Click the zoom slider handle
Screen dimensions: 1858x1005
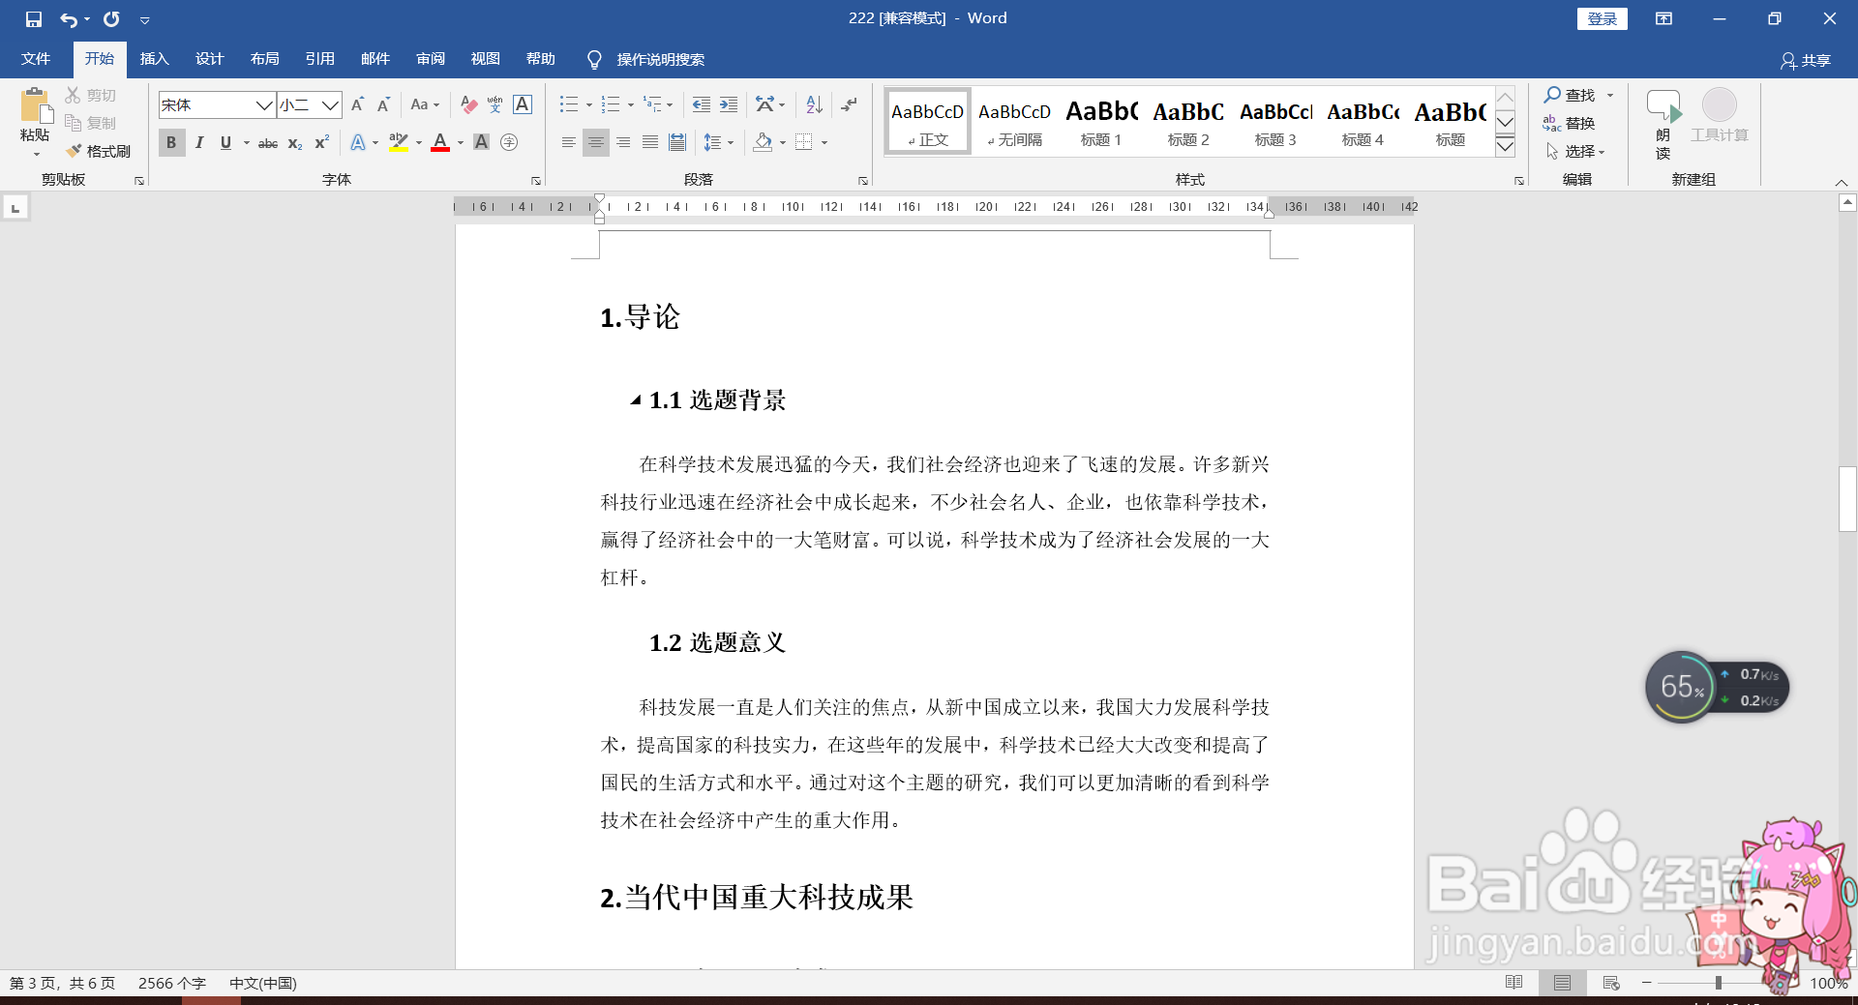click(x=1718, y=983)
